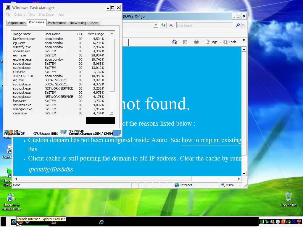Click the Print icon in IE command bar
Screen dimensions: 303x227
[x=196, y=42]
